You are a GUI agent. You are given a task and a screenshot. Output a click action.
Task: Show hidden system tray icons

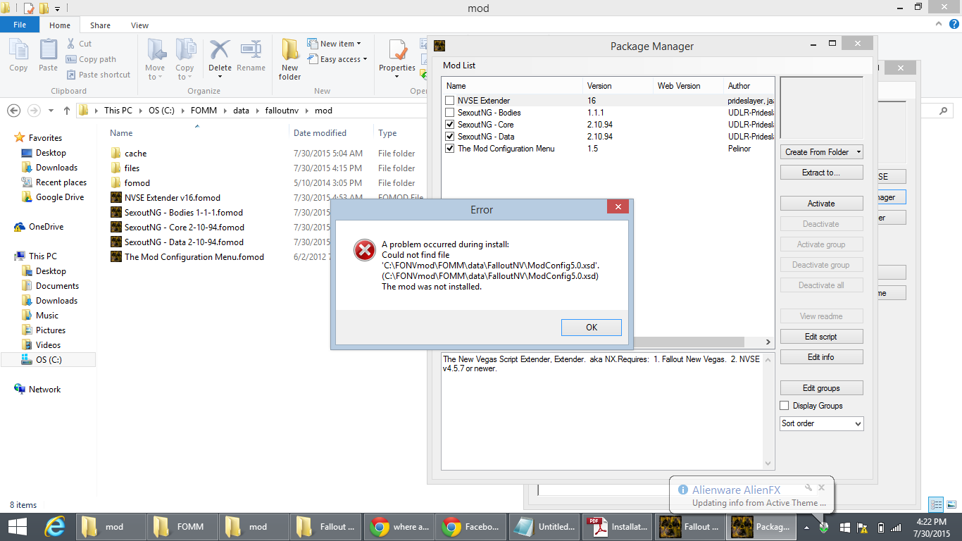click(807, 527)
